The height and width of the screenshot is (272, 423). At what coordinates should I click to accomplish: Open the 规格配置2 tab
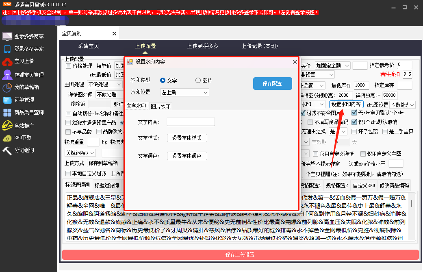[337, 185]
